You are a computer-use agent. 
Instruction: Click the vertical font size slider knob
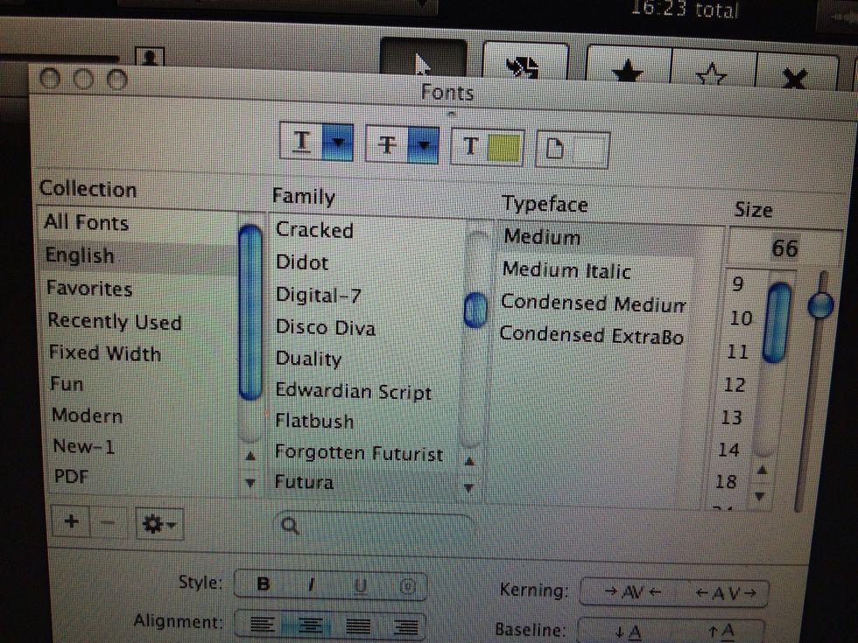[821, 305]
